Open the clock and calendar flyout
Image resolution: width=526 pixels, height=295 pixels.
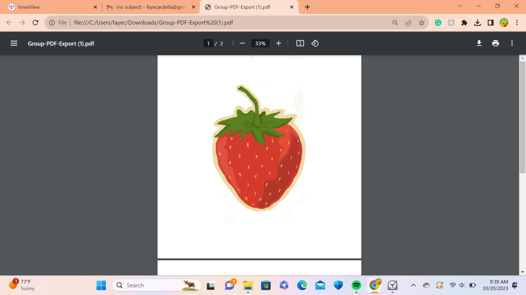[x=496, y=285]
